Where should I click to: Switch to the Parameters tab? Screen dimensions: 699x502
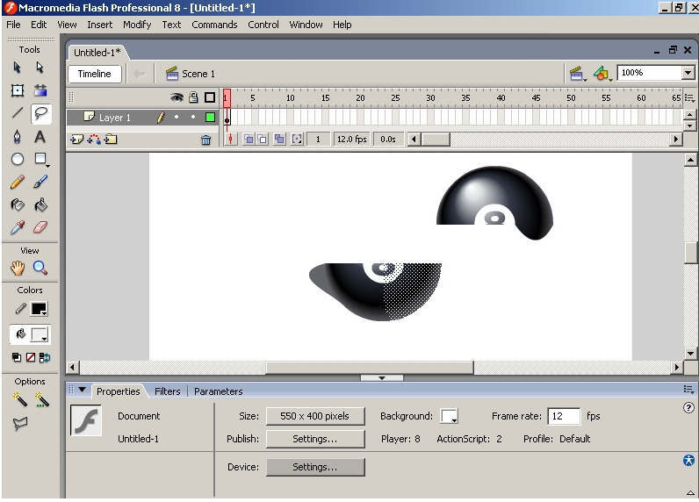tap(219, 391)
